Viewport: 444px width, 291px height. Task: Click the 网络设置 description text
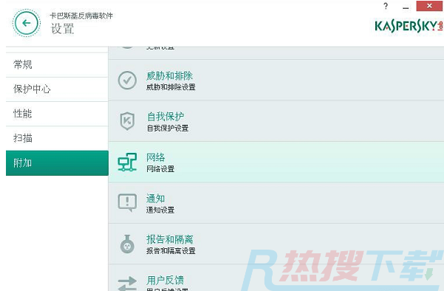click(160, 169)
